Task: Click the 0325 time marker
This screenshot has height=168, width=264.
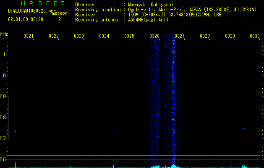Action: 129,36
